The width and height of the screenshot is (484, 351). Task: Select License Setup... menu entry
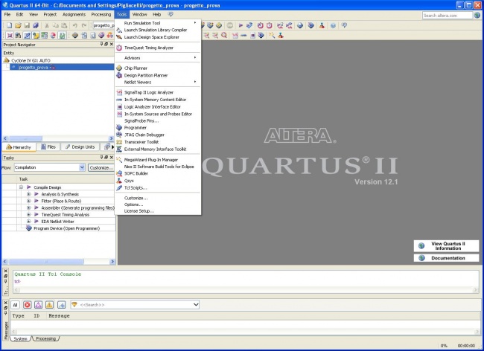(158, 211)
